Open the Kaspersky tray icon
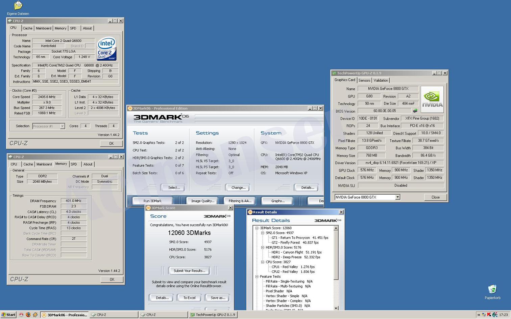511x319 pixels. 489,315
